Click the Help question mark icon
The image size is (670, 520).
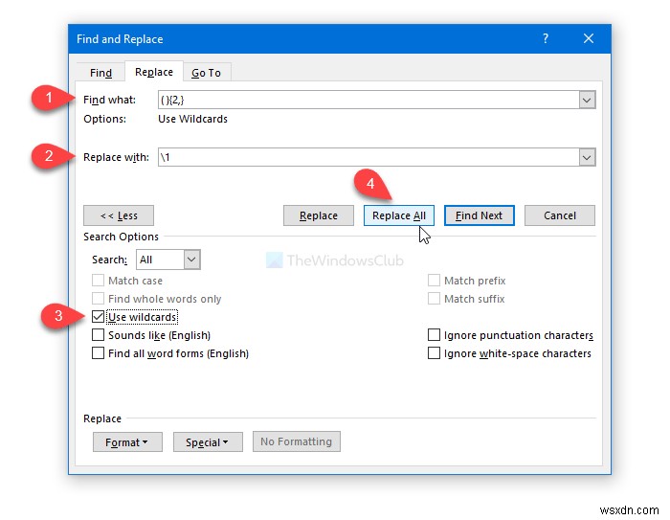[546, 38]
